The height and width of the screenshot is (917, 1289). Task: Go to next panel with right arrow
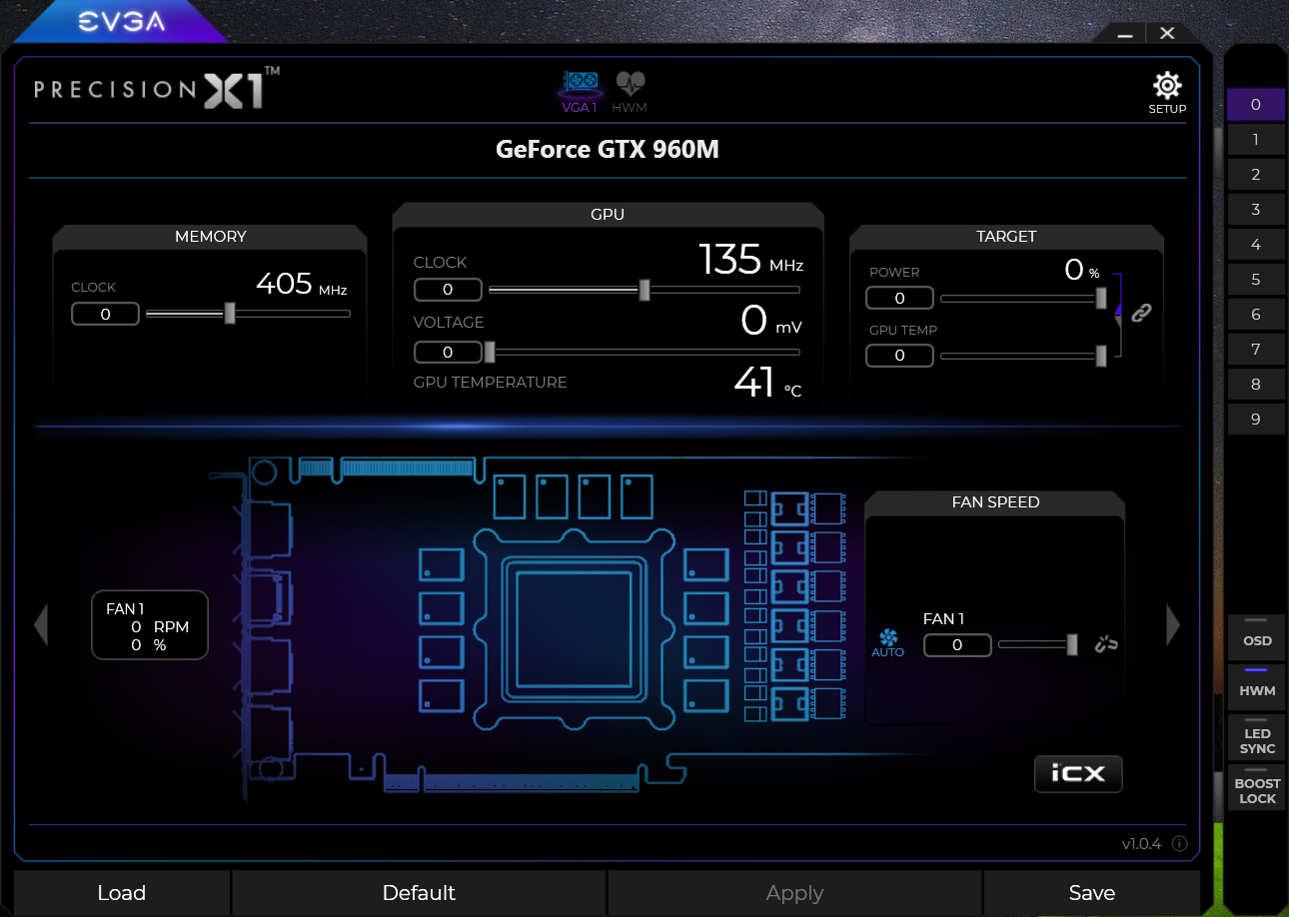1173,624
